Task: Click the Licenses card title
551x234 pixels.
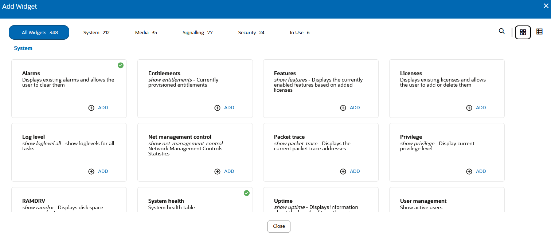Action: click(411, 73)
